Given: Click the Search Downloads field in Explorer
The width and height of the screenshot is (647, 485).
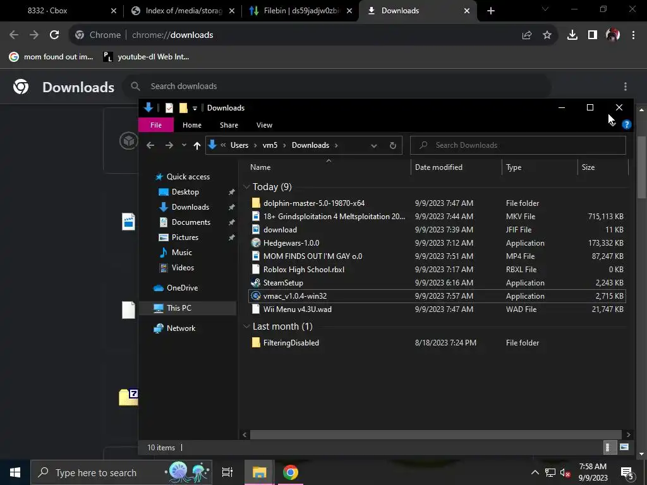Looking at the screenshot, I should point(518,145).
